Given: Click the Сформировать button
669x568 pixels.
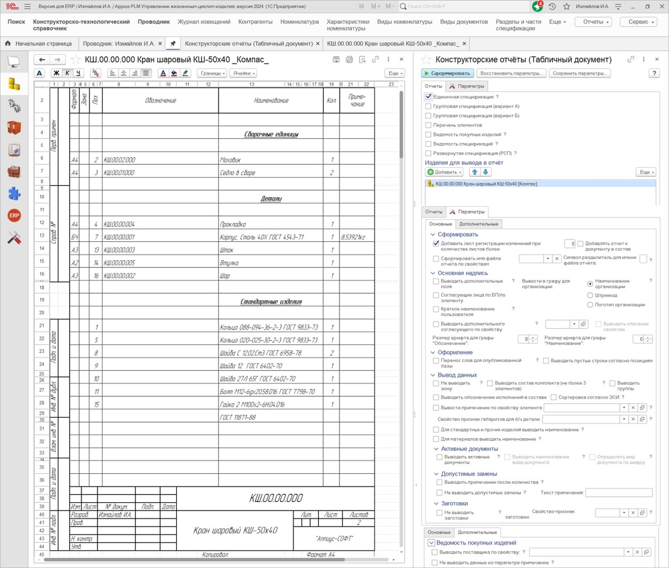Looking at the screenshot, I should (447, 73).
